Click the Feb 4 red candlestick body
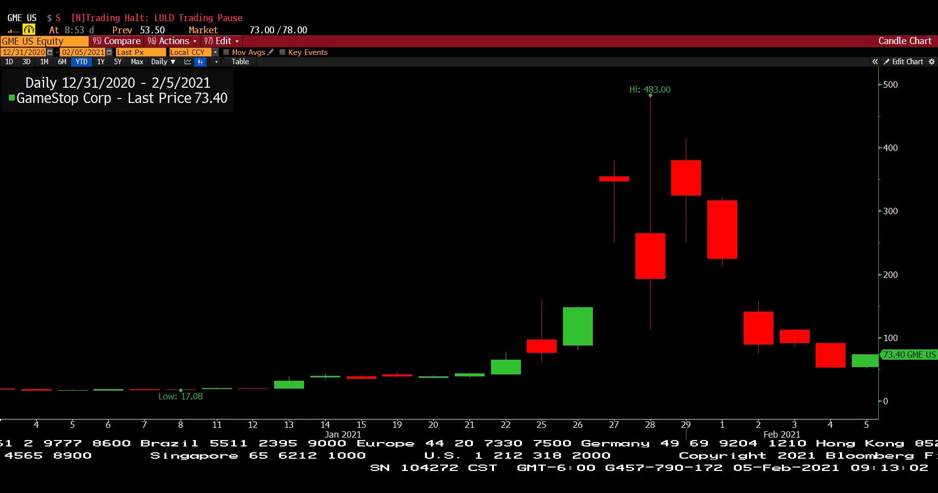Screen dimensions: 938x493 [830, 355]
